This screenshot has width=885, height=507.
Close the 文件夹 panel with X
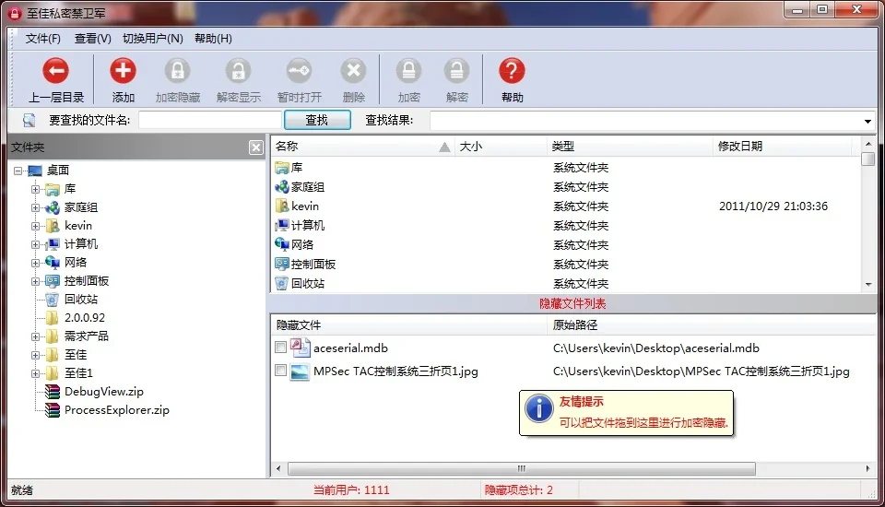point(255,147)
